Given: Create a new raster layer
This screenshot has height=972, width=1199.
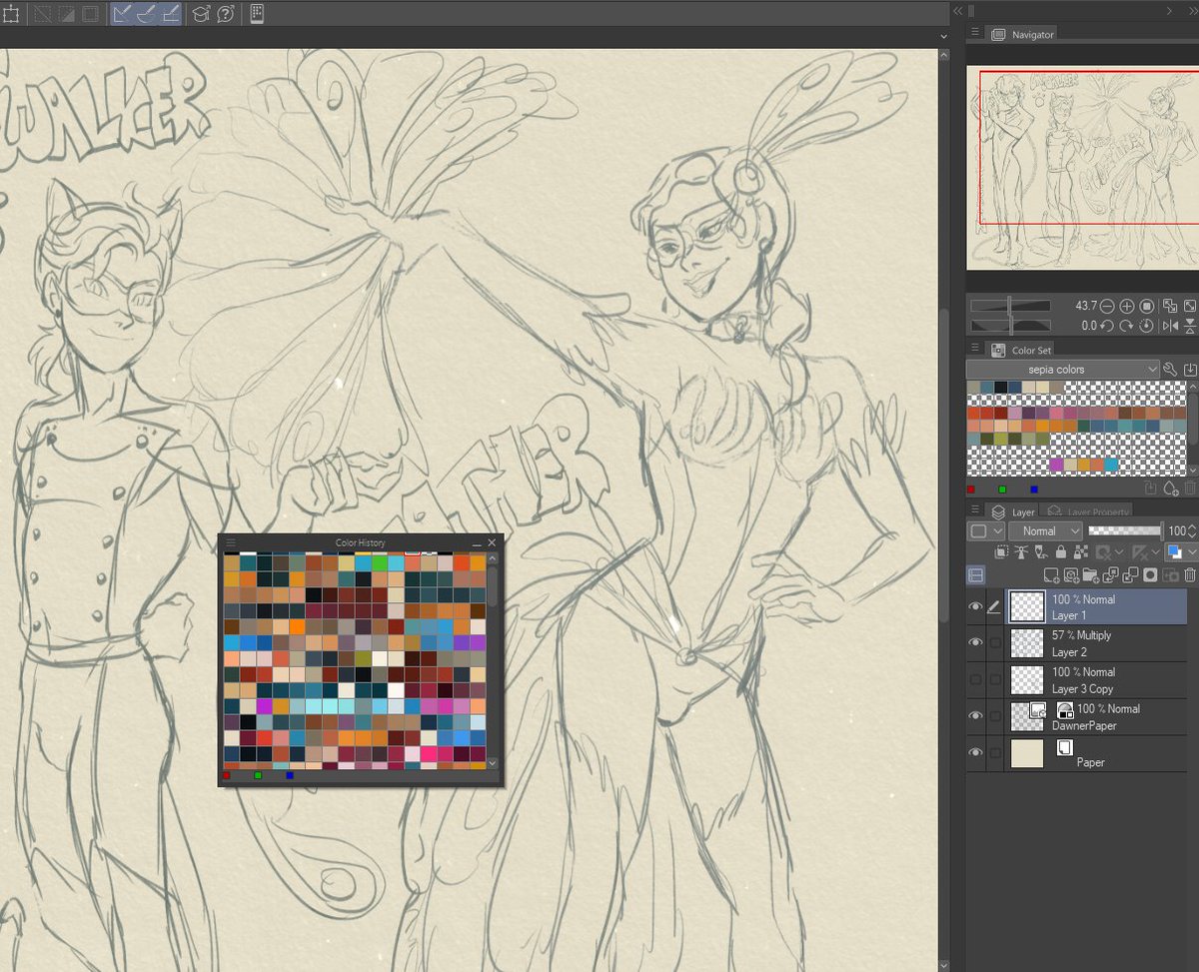Looking at the screenshot, I should point(1051,574).
